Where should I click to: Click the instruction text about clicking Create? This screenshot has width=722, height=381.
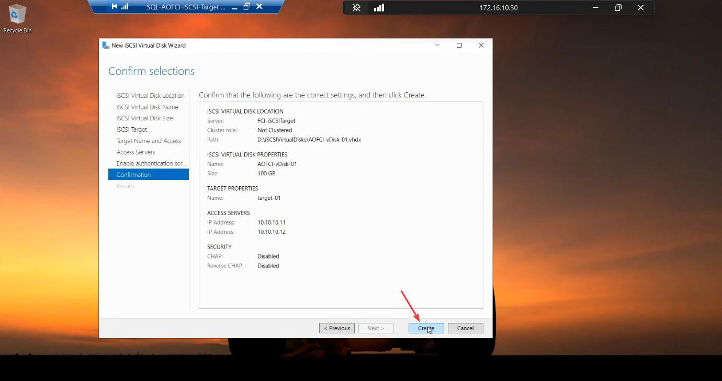[x=312, y=95]
